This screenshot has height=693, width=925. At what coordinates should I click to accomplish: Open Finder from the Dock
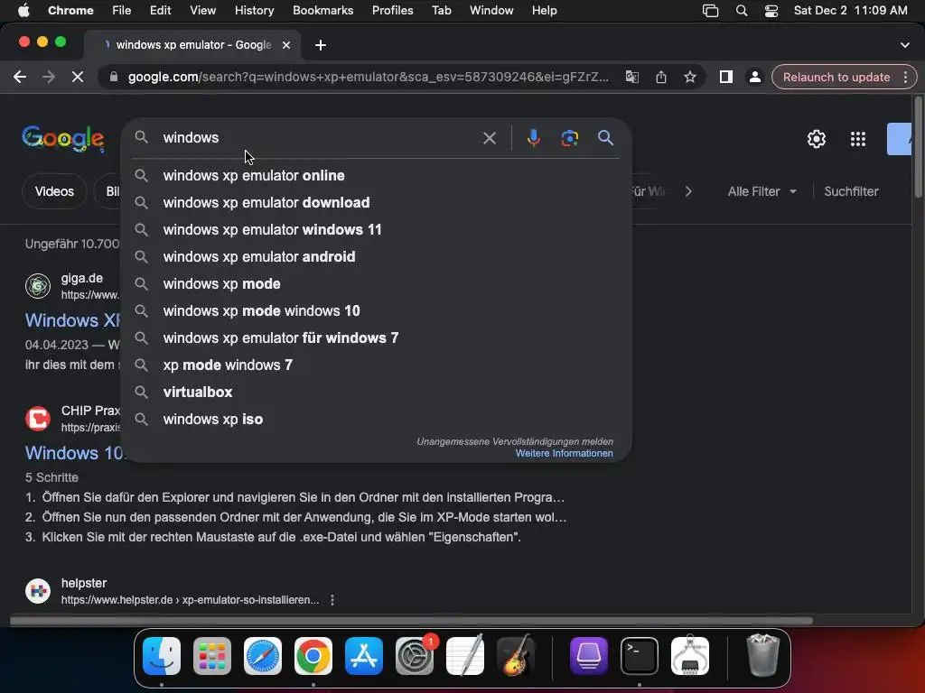162,656
